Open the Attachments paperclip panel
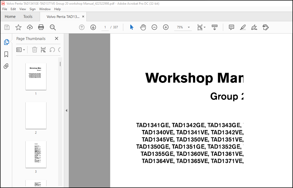293x188 pixels. click(6, 66)
